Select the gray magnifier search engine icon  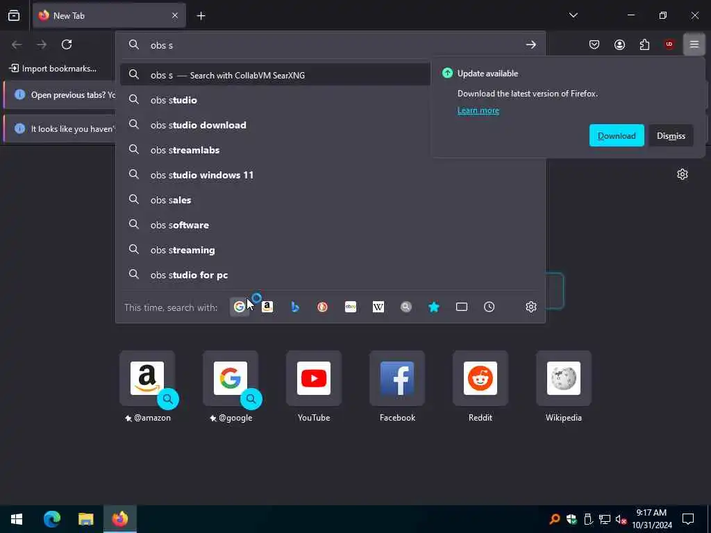(405, 307)
